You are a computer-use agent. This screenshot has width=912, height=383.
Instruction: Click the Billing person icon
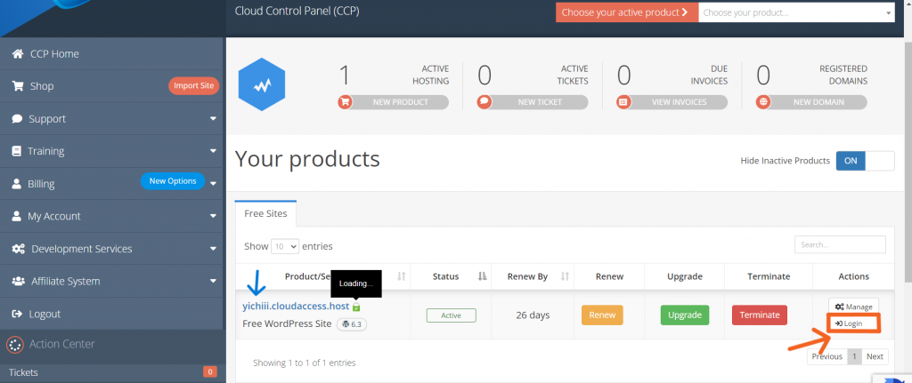point(16,183)
